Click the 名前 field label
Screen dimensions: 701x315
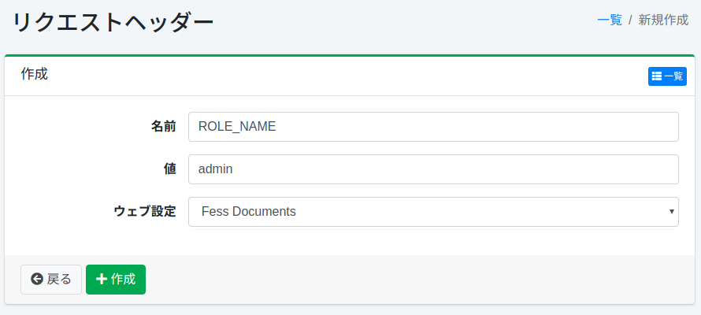click(164, 127)
